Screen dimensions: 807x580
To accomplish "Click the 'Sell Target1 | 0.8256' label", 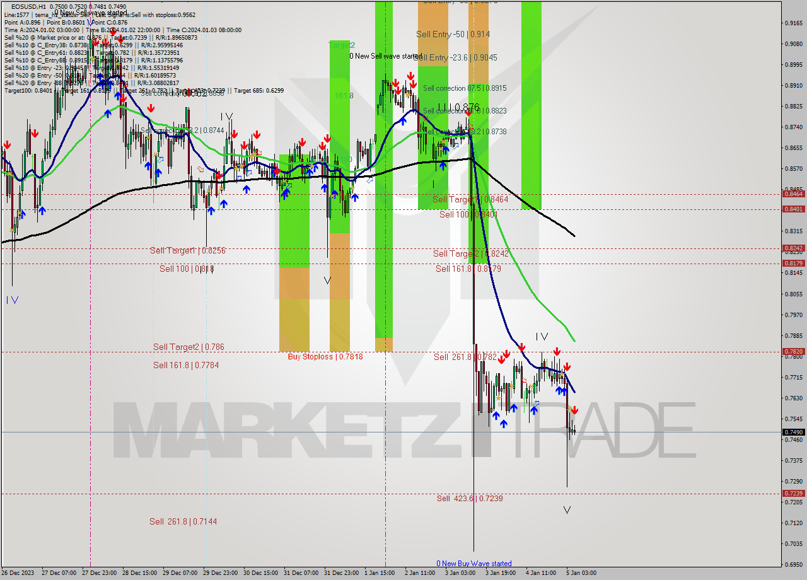I will [x=187, y=250].
